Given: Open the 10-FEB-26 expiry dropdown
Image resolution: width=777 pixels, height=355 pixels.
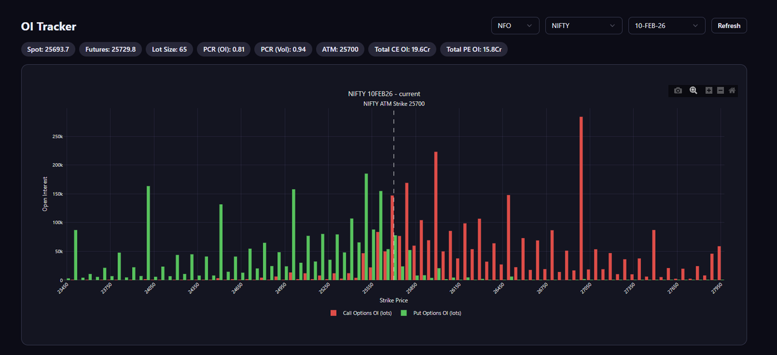Looking at the screenshot, I should coord(667,25).
